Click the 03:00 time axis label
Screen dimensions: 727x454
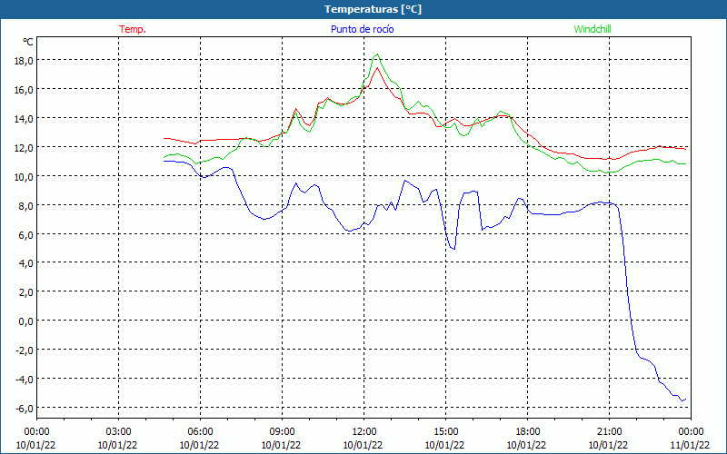coord(118,432)
